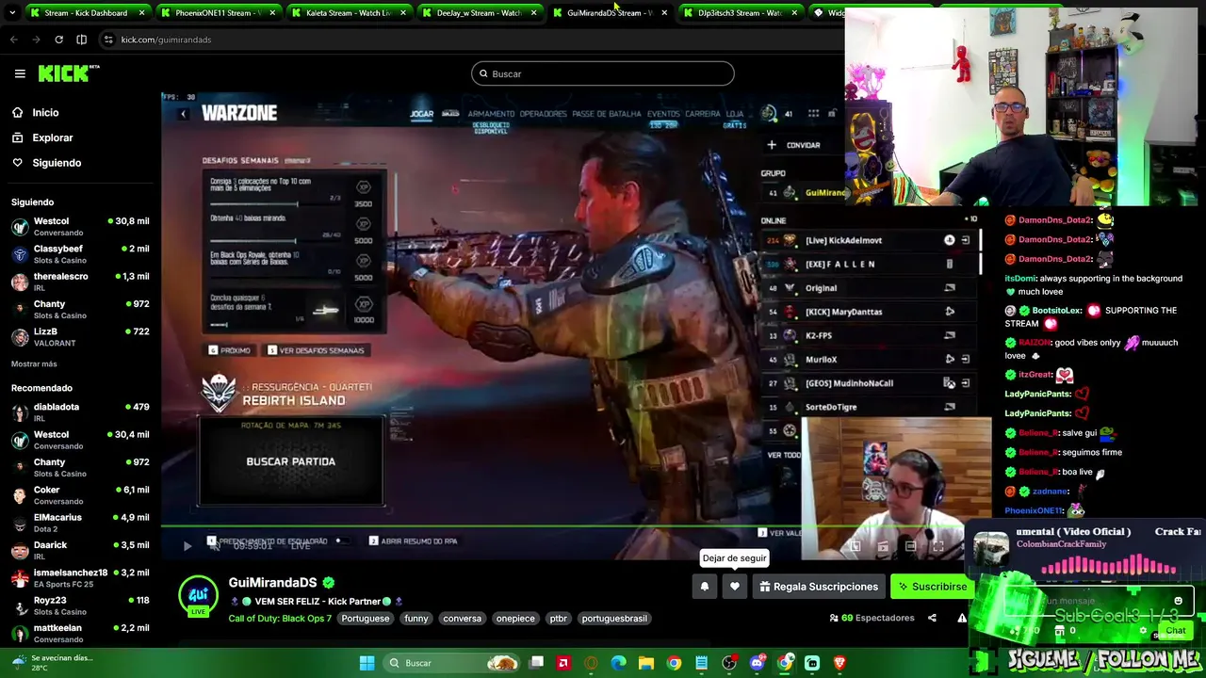Open the browser split view icon
This screenshot has width=1206, height=678.
(81, 40)
